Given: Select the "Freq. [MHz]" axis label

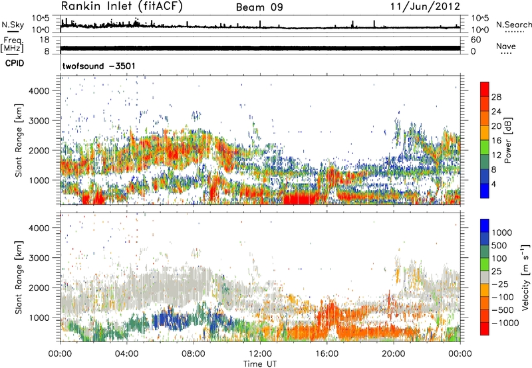Looking at the screenshot, I should coord(13,45).
